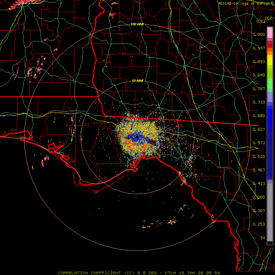
Task: Click the 0.5 DEG elevation text
Action: click(147, 273)
